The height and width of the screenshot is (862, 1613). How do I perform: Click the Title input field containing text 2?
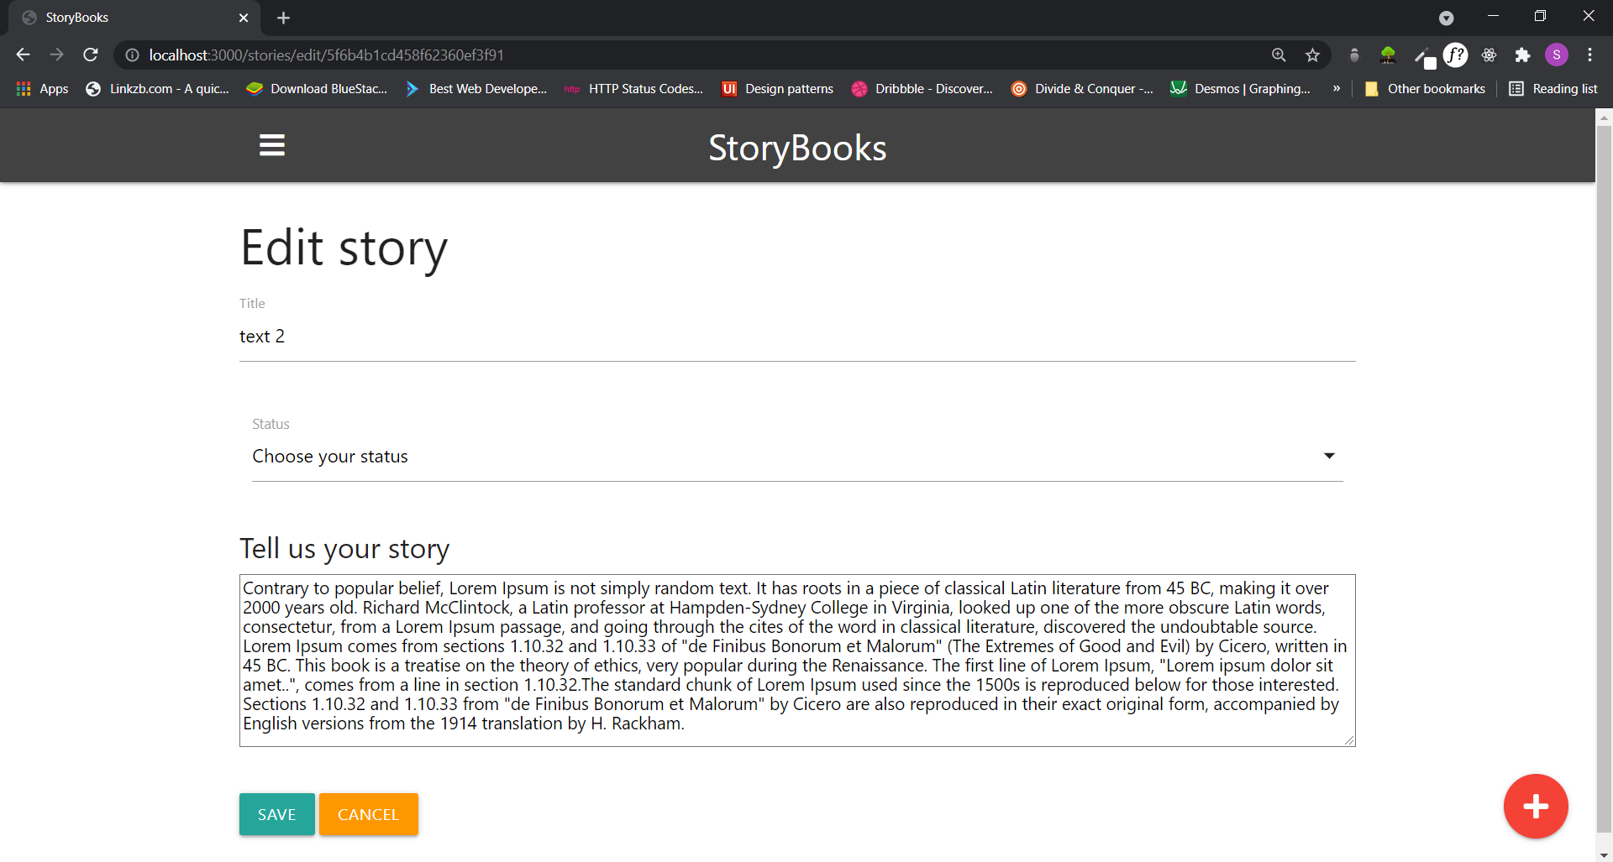click(797, 337)
